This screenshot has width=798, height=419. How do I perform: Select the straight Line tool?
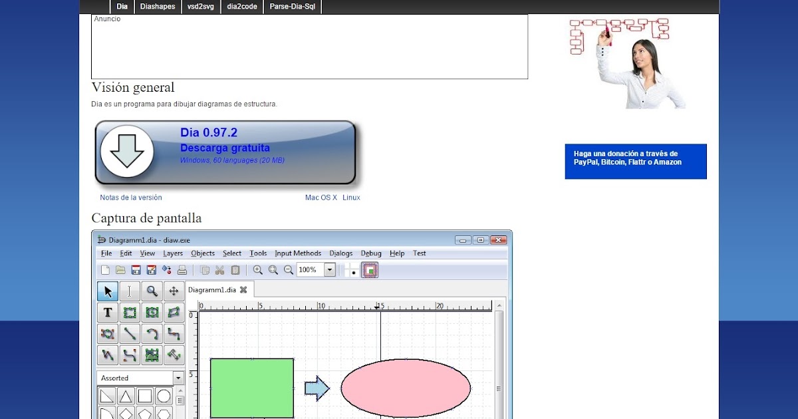point(130,334)
